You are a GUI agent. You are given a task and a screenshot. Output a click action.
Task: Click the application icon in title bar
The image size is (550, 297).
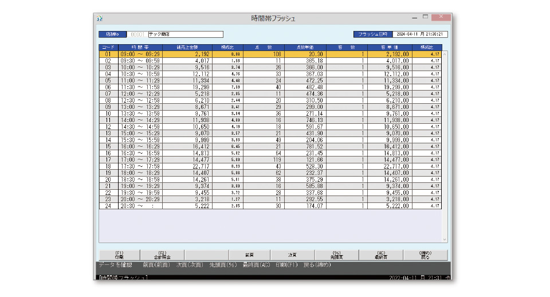tap(100, 18)
